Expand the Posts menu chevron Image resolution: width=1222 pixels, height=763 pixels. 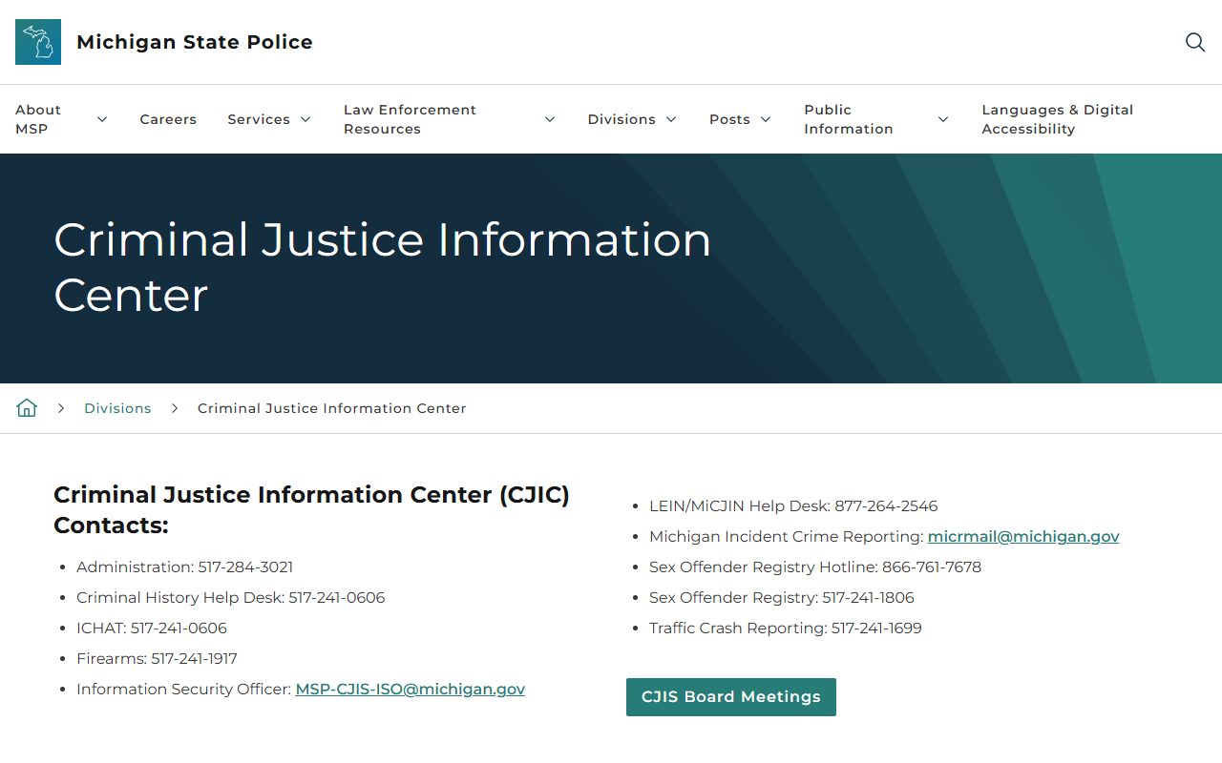point(766,119)
